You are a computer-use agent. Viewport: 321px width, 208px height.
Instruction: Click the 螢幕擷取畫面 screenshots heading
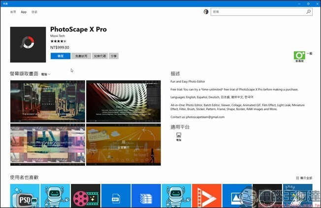(24, 74)
